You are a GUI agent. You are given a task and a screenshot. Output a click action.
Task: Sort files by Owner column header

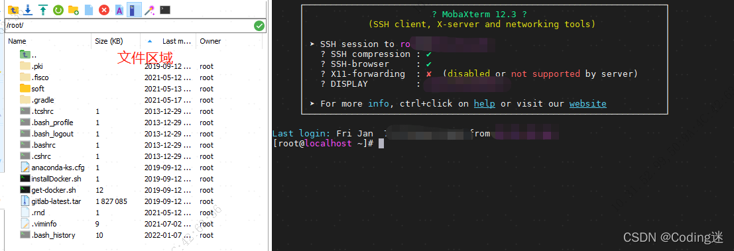pyautogui.click(x=210, y=41)
